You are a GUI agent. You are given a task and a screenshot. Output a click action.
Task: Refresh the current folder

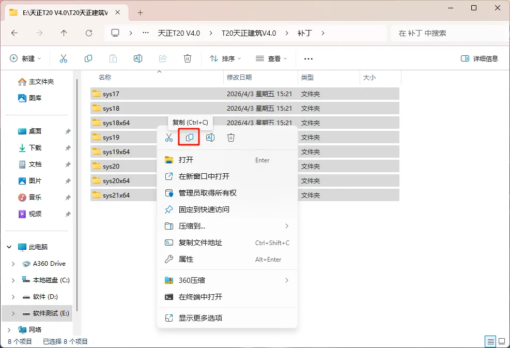click(x=89, y=33)
